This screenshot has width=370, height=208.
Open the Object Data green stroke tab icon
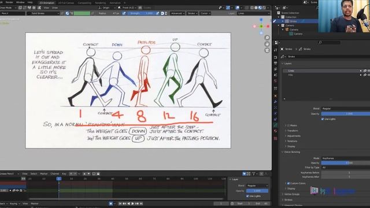click(x=275, y=125)
